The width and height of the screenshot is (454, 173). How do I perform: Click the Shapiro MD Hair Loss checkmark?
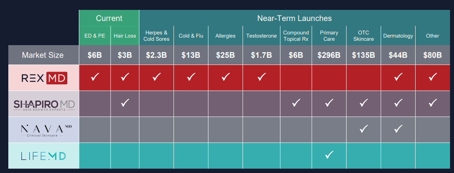click(x=124, y=103)
